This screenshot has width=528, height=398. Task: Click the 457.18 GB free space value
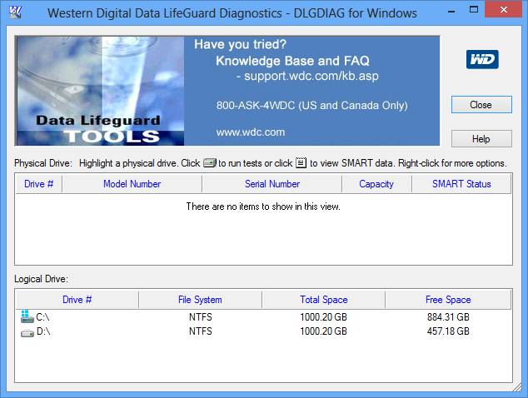(x=448, y=331)
